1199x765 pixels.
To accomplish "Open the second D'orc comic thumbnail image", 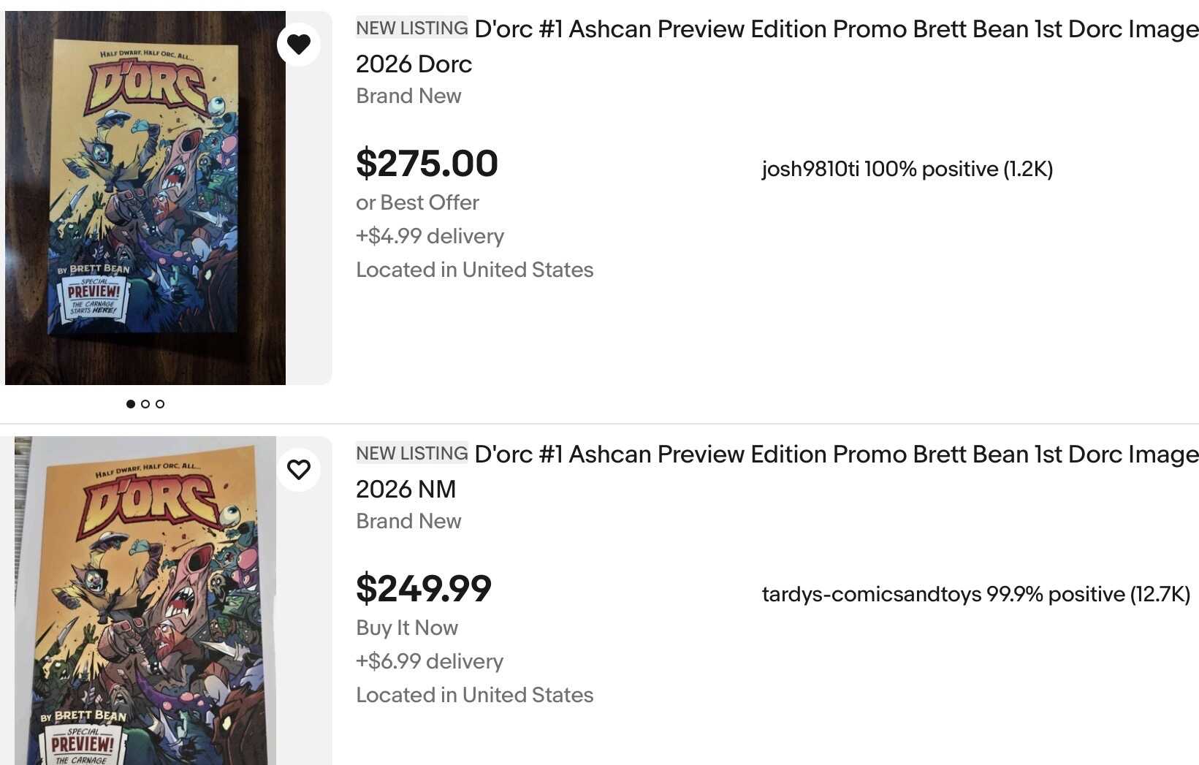I will [x=145, y=601].
